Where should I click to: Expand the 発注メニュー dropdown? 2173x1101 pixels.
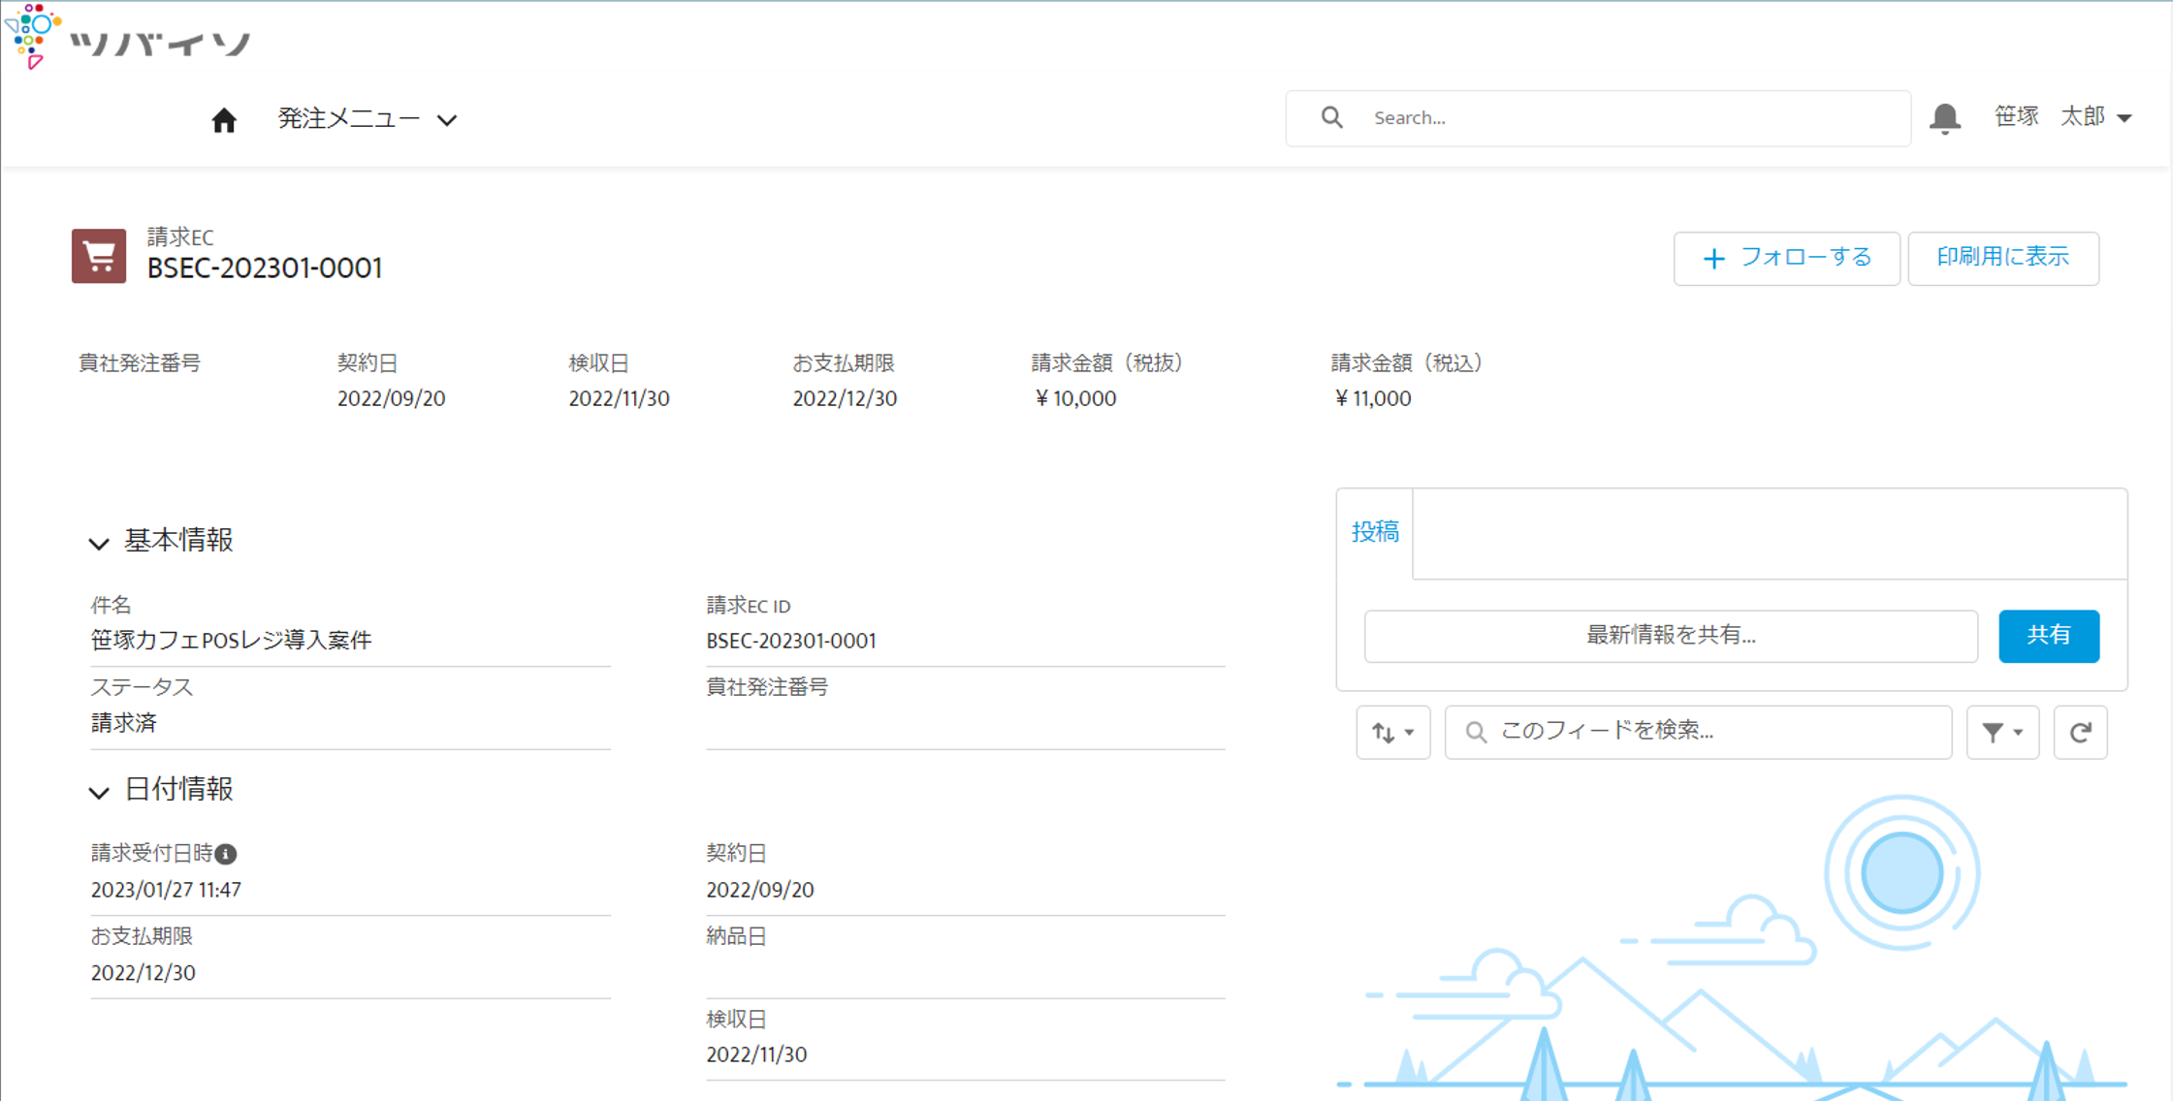[367, 118]
